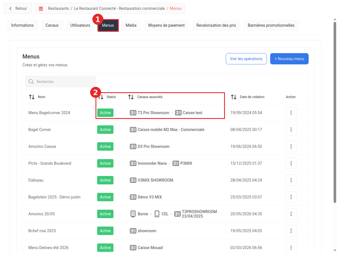Viewport: 337px width, 253px height.
Task: Click the Rechercher search field
Action: [x=61, y=82]
